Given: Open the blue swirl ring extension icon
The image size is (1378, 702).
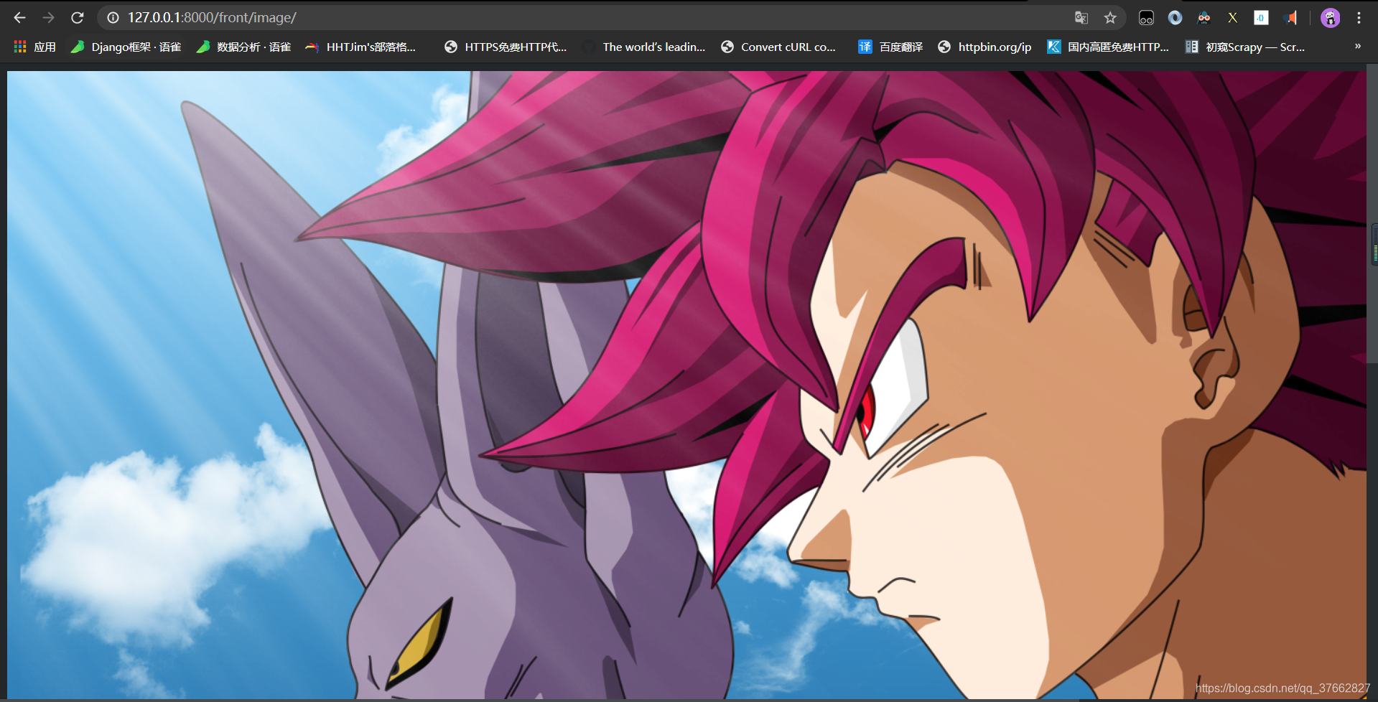Looking at the screenshot, I should 1175,17.
